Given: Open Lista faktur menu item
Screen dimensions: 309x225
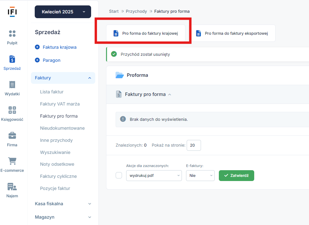Looking at the screenshot, I should coord(52,92).
